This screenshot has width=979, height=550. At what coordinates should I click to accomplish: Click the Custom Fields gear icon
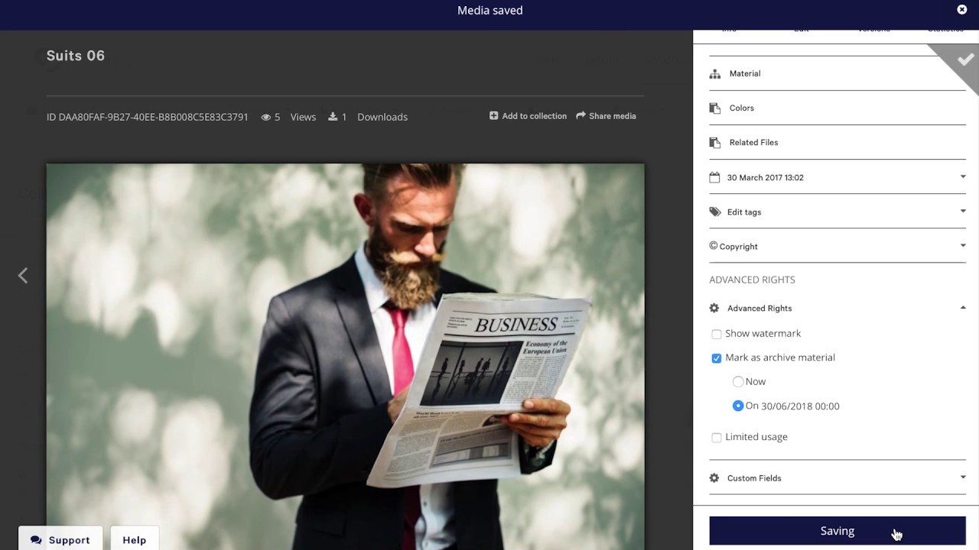click(x=714, y=478)
